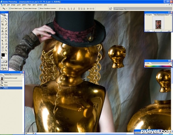Screen dimensions: 173x135
Task: Toggle the File Browser icon in options bar
Action: pos(110,8)
